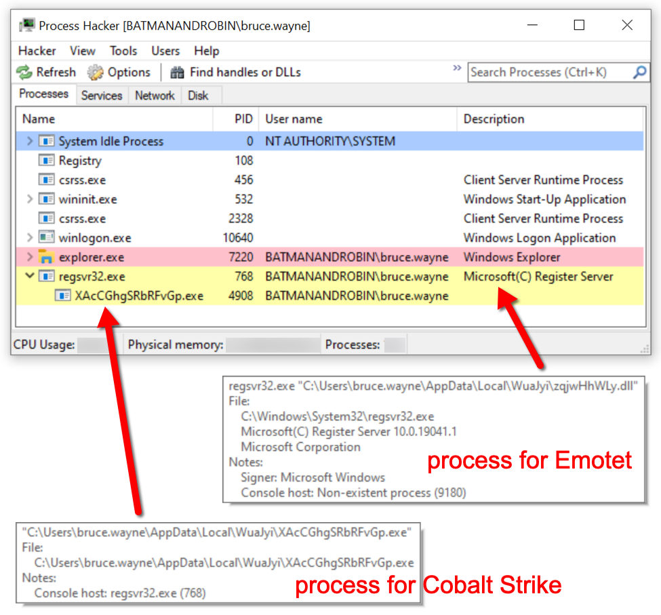
Task: Click the Options button label
Action: (129, 73)
